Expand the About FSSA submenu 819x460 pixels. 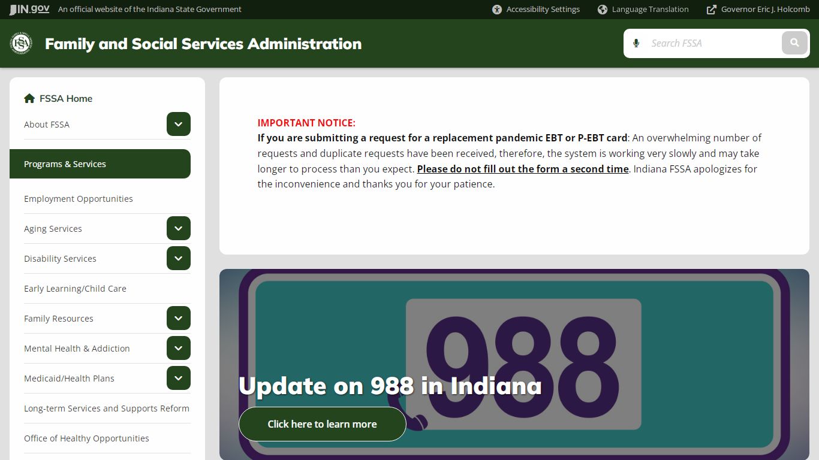[x=179, y=124]
